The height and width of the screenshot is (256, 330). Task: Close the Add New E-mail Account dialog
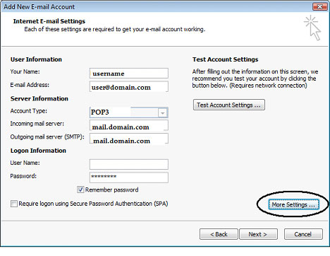[x=319, y=7]
